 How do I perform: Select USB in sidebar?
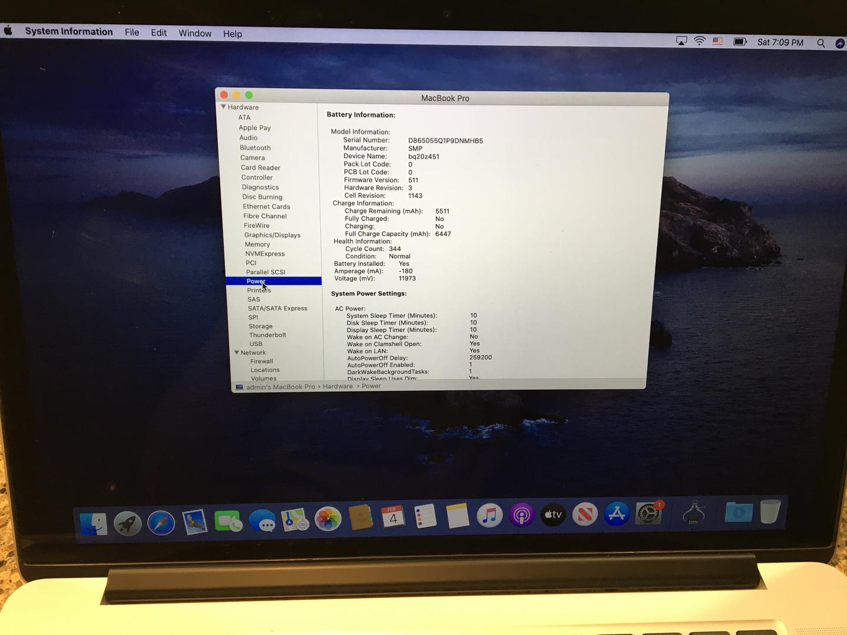click(x=256, y=344)
